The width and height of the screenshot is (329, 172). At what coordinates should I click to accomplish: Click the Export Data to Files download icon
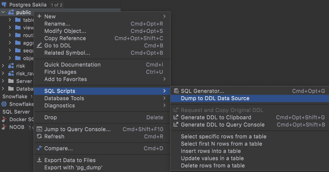click(39, 160)
